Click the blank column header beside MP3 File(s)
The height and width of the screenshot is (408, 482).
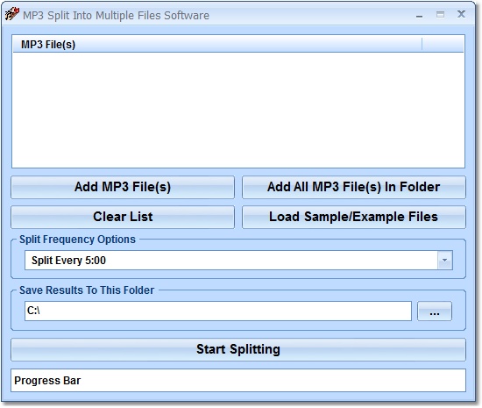point(443,44)
